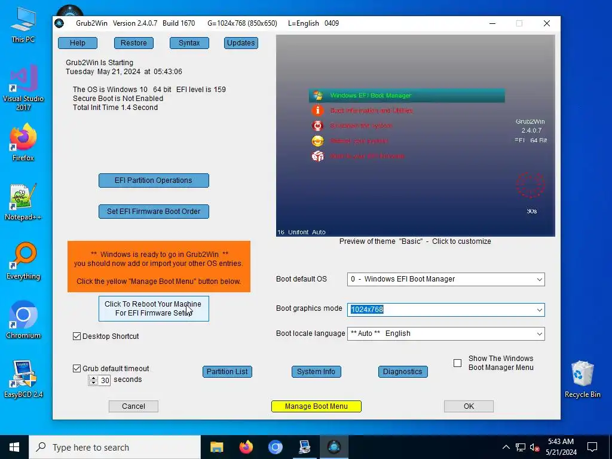Toggle the Desktop Shortcut checkbox
Viewport: 612px width, 459px height.
tap(77, 336)
